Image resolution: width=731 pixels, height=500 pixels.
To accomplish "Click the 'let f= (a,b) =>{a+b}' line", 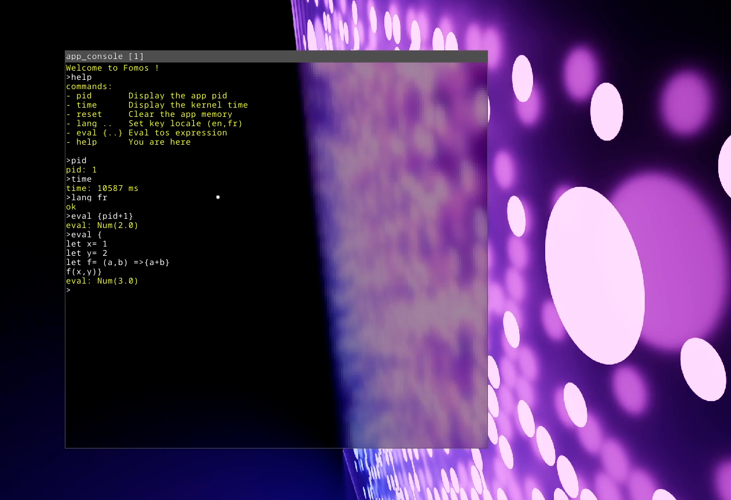I will click(x=118, y=263).
